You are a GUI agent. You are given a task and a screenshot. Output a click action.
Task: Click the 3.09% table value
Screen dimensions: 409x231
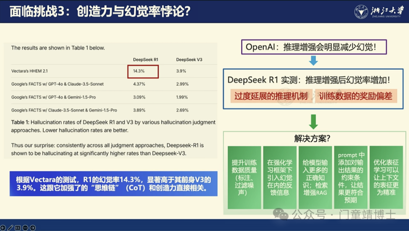(139, 97)
